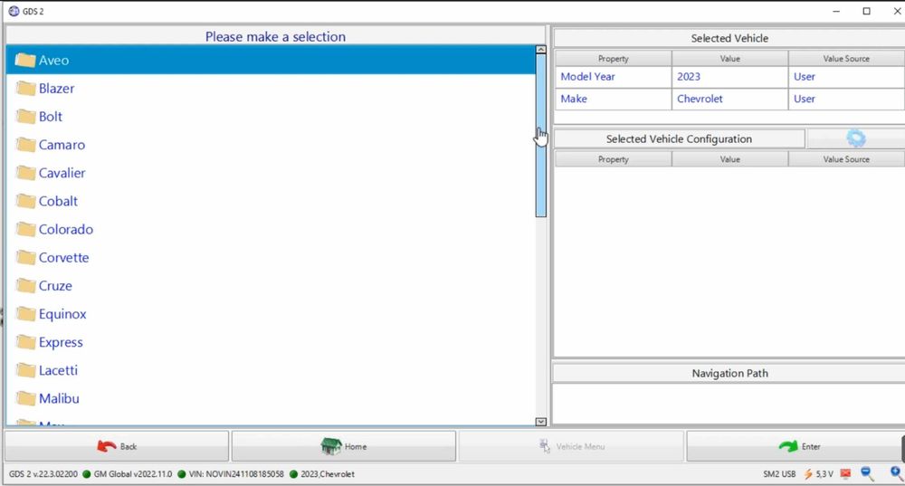Open the Malibu folder icon

point(25,398)
